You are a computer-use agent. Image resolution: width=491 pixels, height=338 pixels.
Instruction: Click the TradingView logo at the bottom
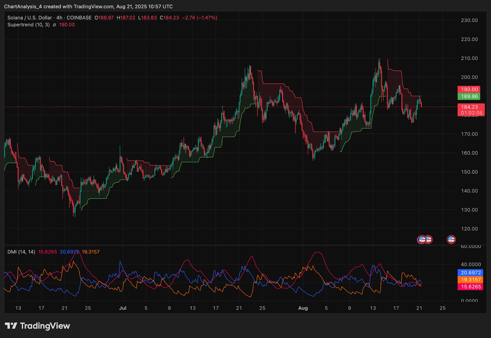point(37,326)
